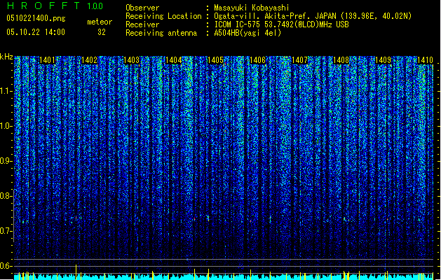Click the Observer label
The height and width of the screenshot is (280, 441).
[142, 8]
